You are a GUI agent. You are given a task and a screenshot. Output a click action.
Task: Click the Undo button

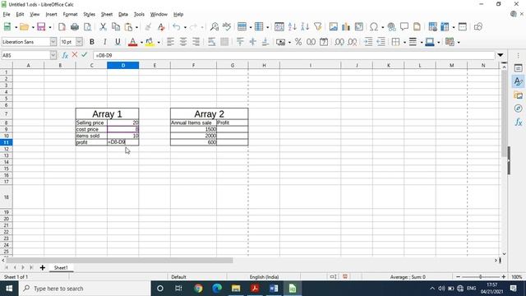click(176, 27)
